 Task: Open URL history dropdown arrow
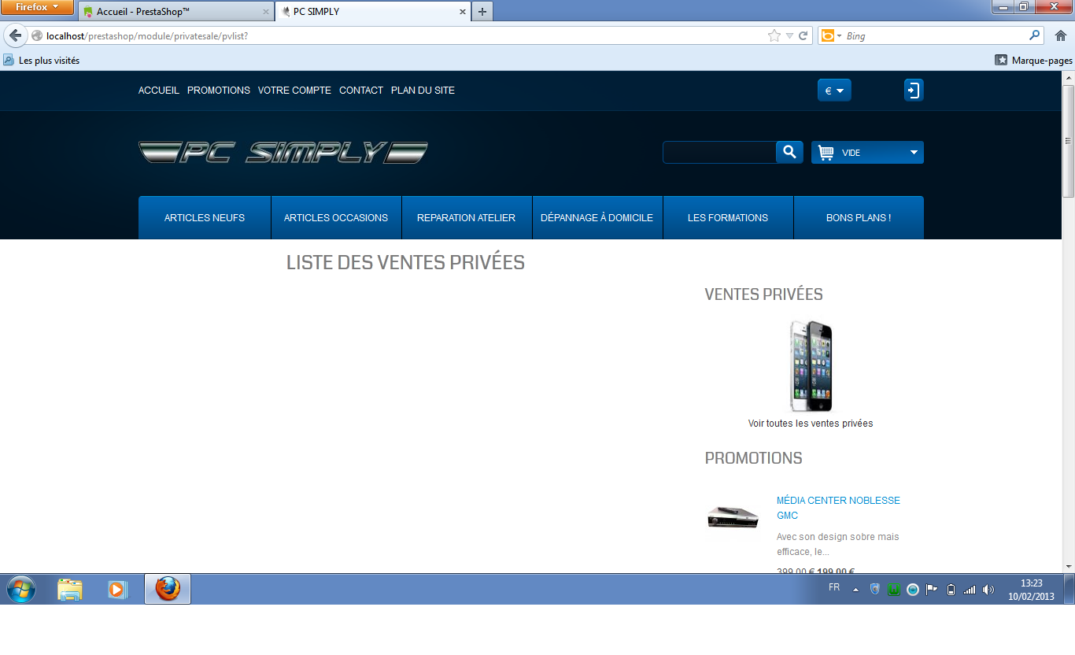click(x=789, y=35)
